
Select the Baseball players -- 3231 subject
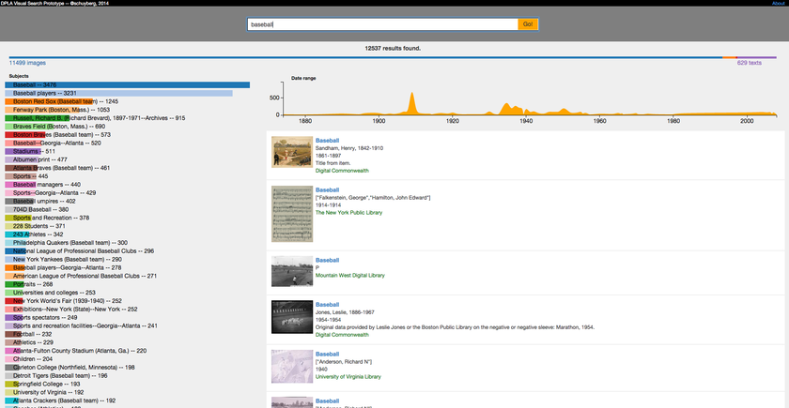pos(118,93)
